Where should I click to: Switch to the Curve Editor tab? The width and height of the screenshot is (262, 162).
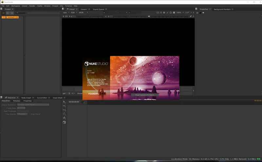point(42,98)
